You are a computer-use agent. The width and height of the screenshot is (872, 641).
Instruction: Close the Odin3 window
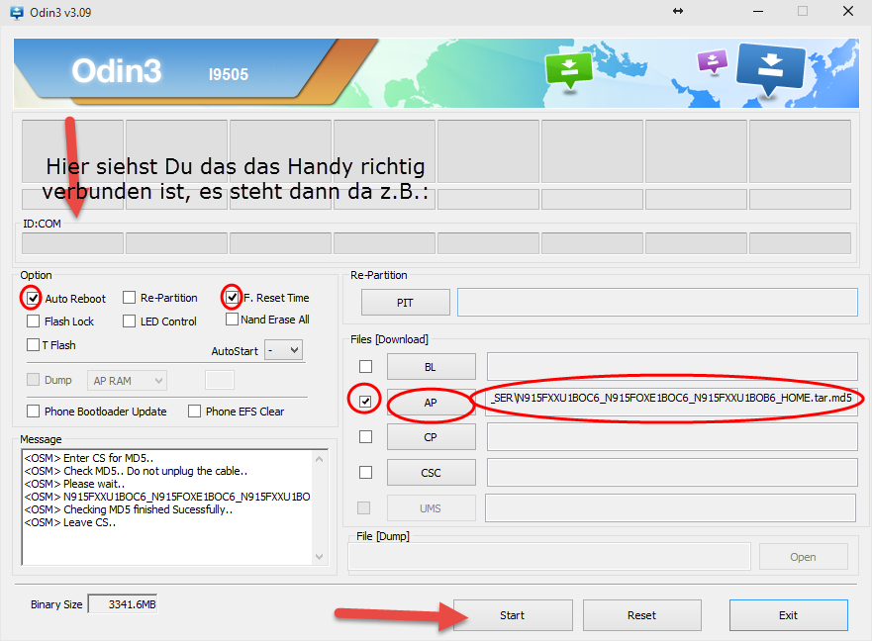click(847, 11)
